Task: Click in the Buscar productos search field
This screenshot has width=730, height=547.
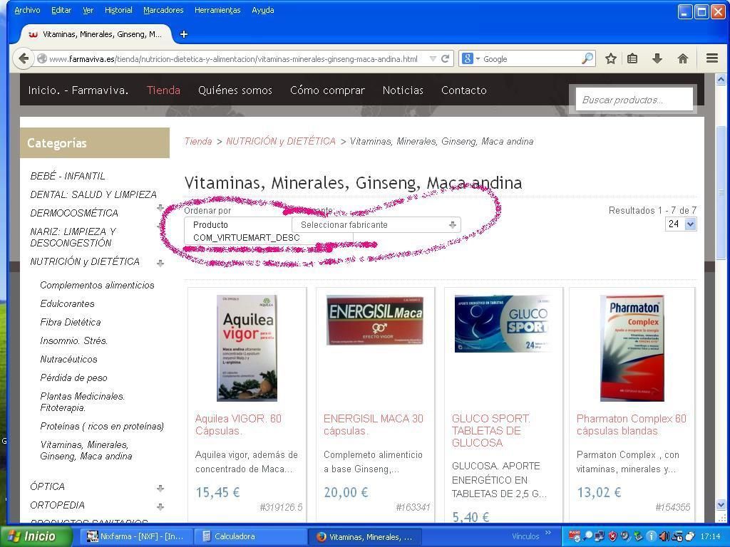Action: click(x=634, y=100)
